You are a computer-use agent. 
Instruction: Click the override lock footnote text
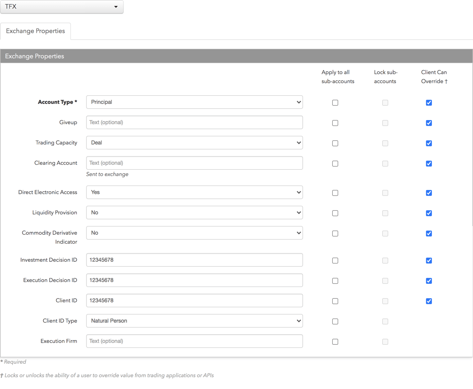click(x=107, y=375)
